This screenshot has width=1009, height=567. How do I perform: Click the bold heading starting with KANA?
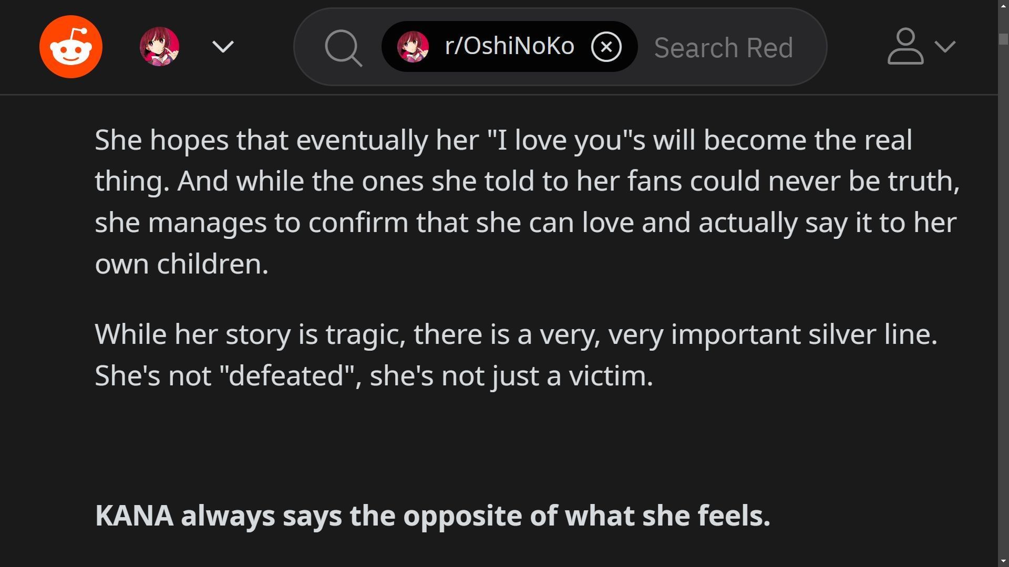click(x=433, y=516)
